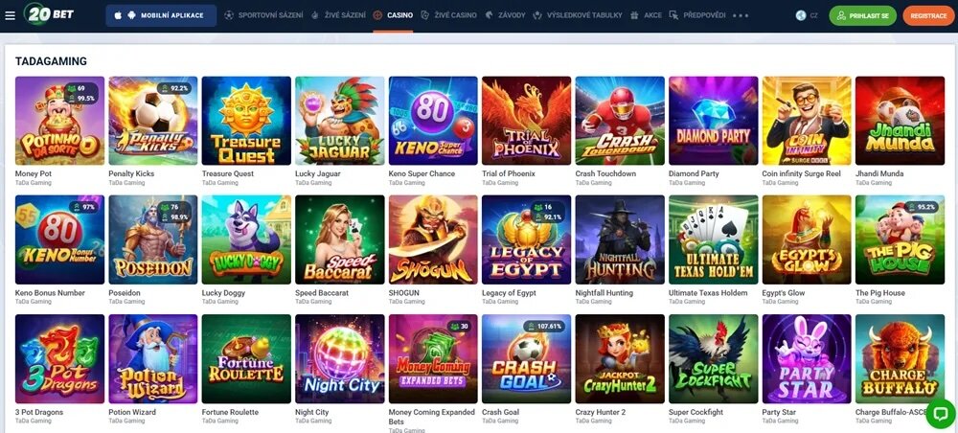Open the CZ language selector

pyautogui.click(x=813, y=15)
